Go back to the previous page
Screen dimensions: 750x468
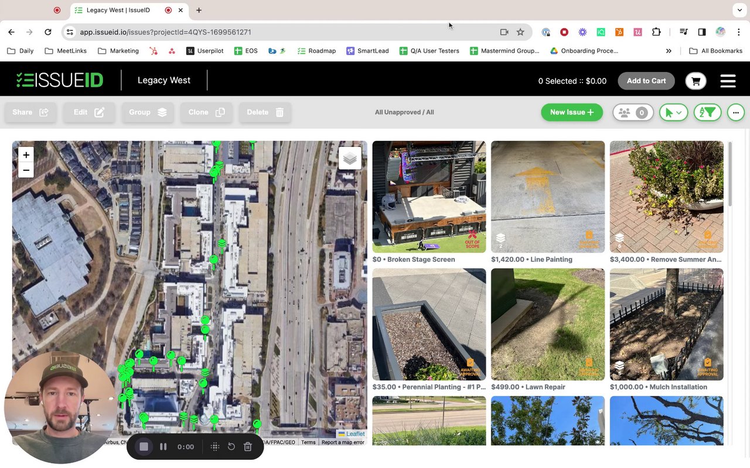click(11, 32)
